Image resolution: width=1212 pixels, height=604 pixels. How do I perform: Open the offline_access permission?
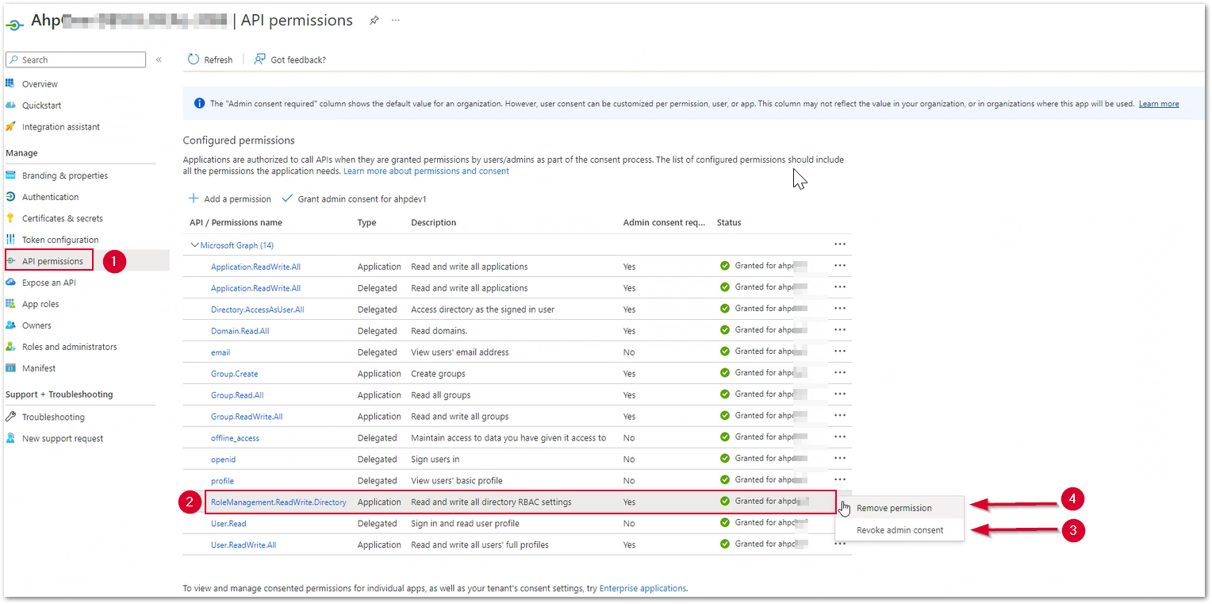[x=235, y=438]
